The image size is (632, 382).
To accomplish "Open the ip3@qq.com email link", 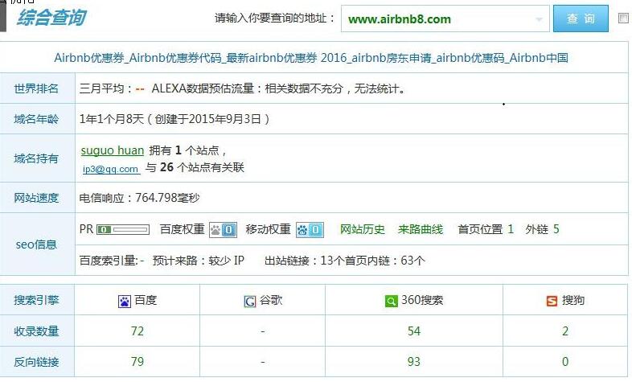I will pos(110,169).
